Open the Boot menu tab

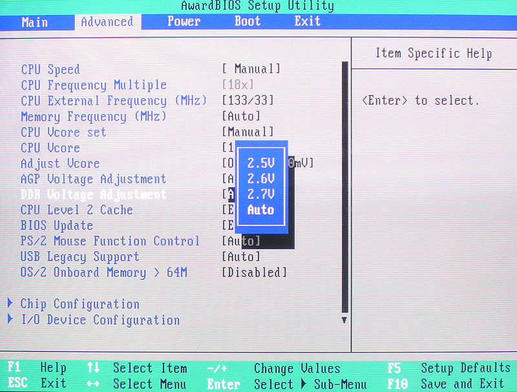point(248,21)
